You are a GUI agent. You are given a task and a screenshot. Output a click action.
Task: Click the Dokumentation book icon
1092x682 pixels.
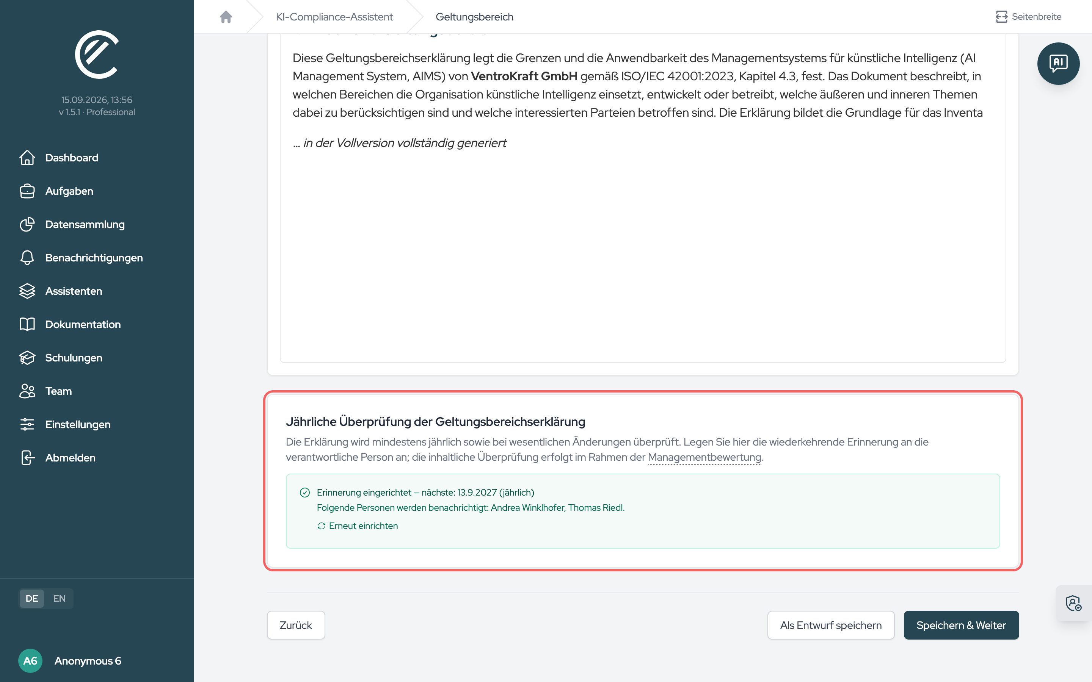(27, 324)
